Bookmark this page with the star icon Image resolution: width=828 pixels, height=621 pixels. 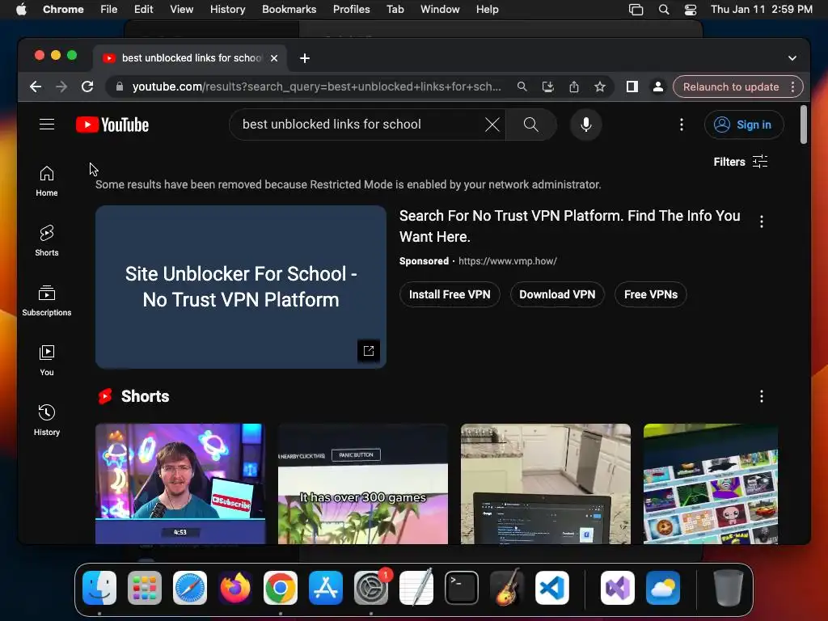[x=600, y=87]
